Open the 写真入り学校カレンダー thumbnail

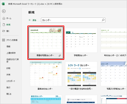(114, 74)
